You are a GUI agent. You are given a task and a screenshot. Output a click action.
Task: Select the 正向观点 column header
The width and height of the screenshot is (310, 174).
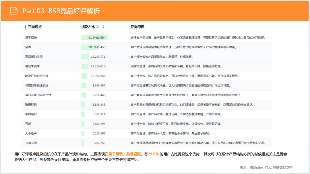pyautogui.click(x=35, y=27)
